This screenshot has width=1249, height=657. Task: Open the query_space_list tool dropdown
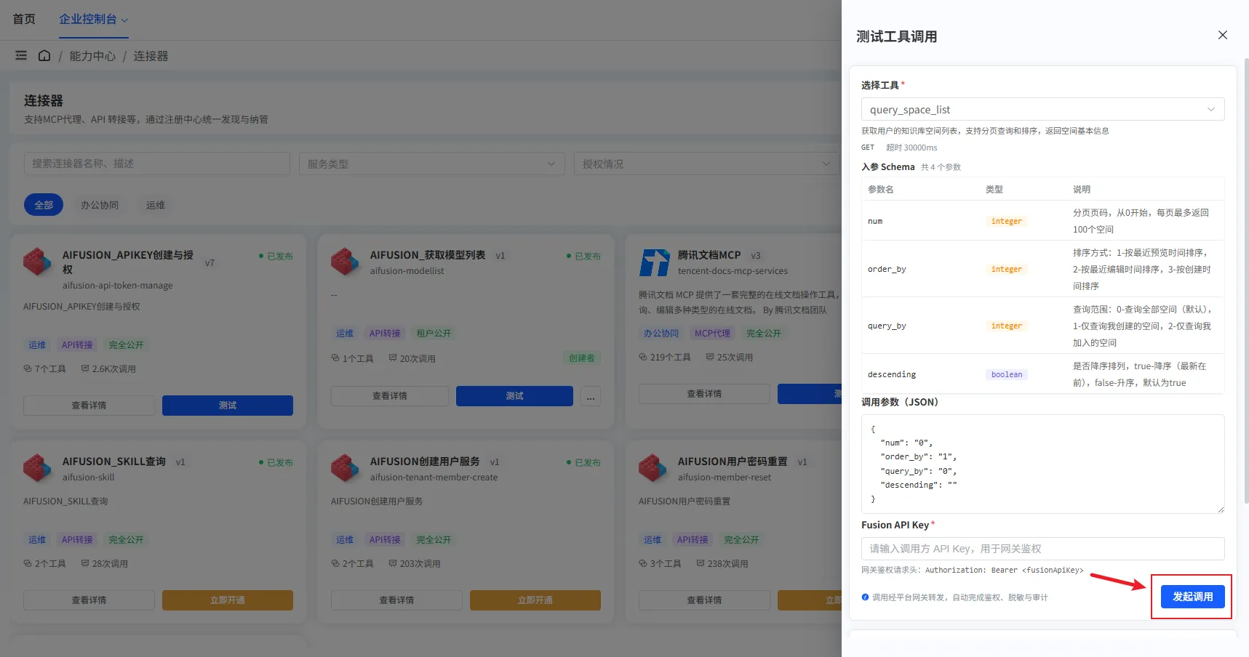click(x=1042, y=109)
